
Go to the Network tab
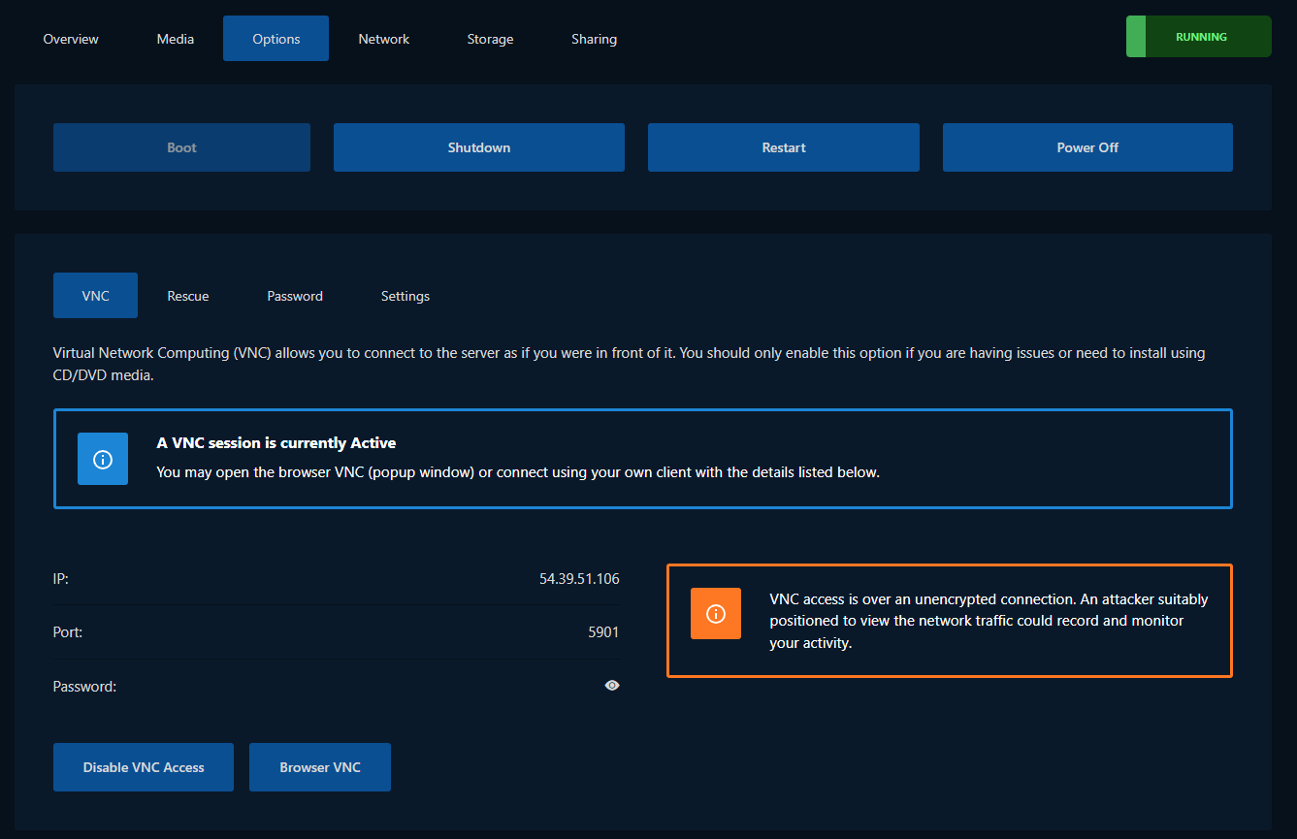tap(384, 39)
